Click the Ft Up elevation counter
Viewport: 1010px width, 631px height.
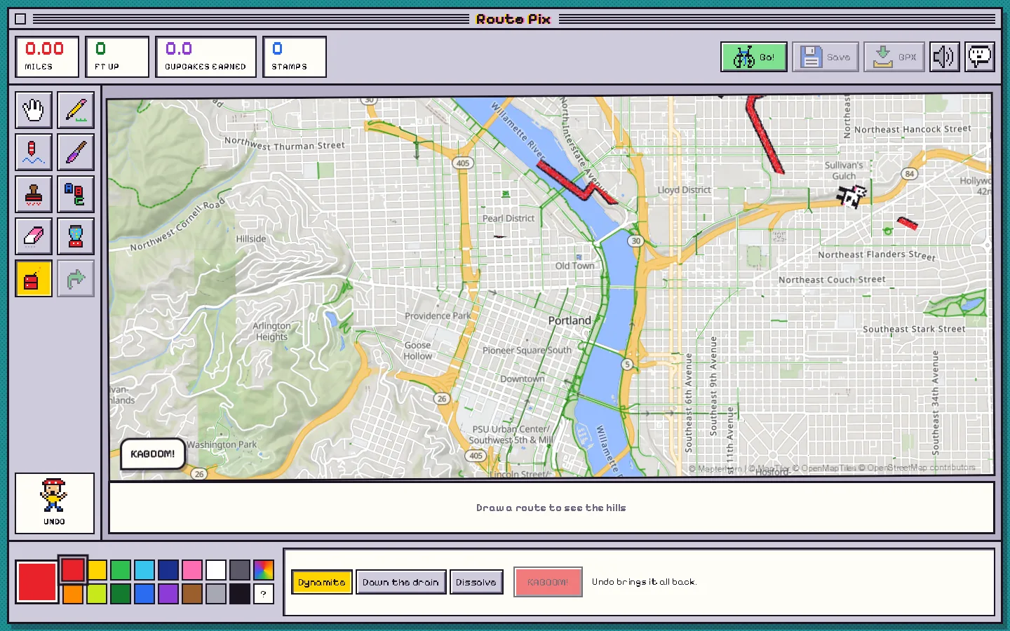[117, 57]
